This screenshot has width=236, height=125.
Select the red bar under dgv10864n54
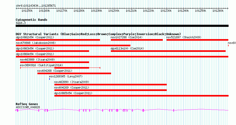tap(122, 57)
